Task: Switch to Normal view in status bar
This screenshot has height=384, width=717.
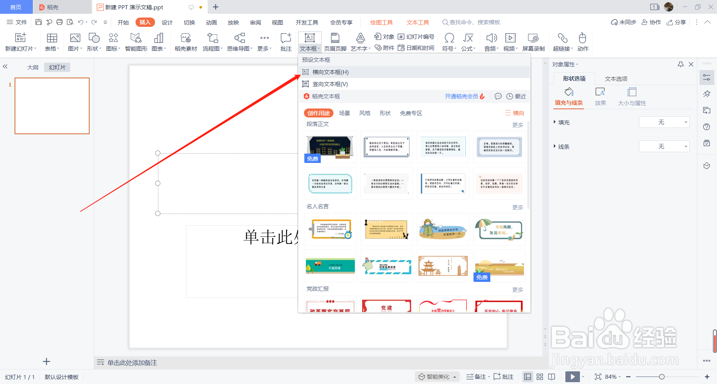Action: (x=528, y=377)
